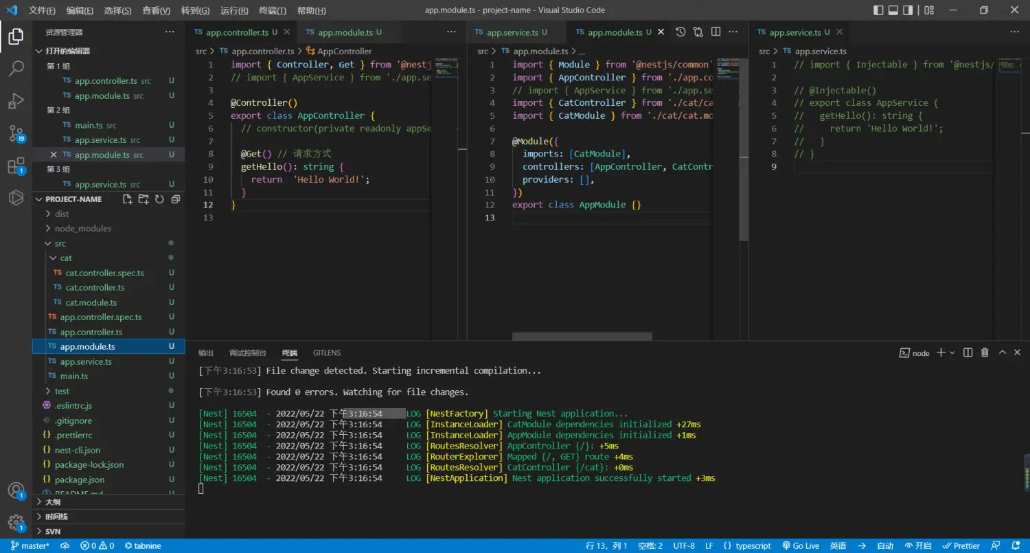This screenshot has width=1030, height=553.
Task: Open the new terminal launch profile dropdown
Action: (x=952, y=352)
